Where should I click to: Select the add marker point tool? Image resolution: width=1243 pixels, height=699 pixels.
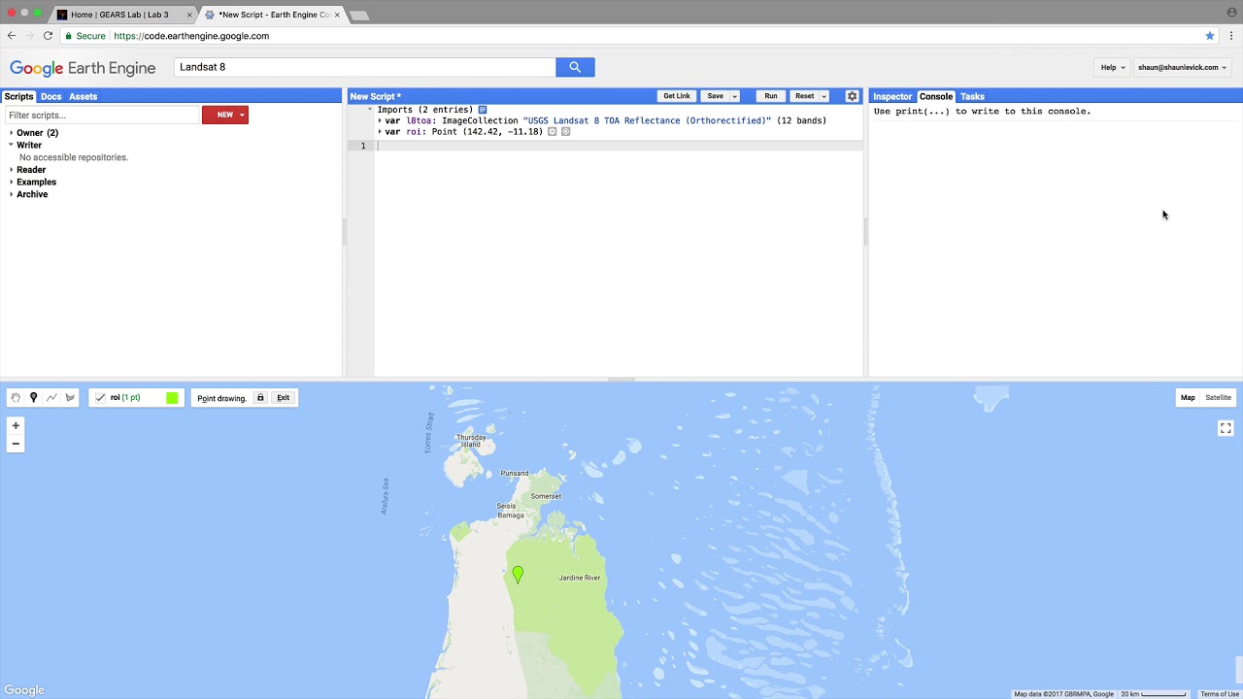pos(33,398)
